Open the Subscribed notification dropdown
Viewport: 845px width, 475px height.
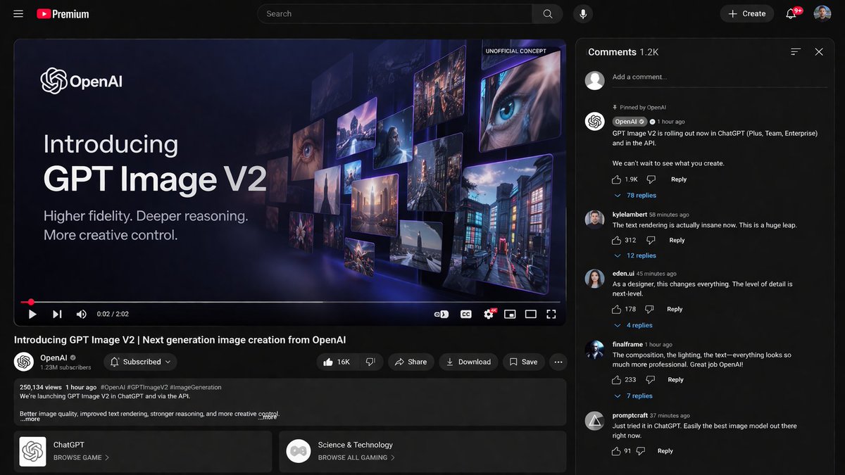(x=140, y=362)
